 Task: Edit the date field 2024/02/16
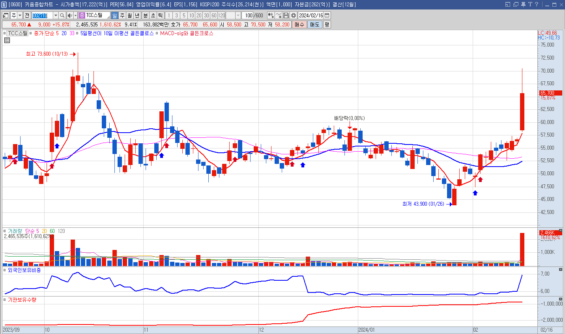pos(311,15)
